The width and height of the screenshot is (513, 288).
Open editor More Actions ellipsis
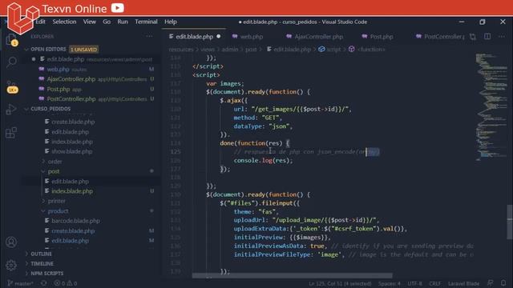502,37
